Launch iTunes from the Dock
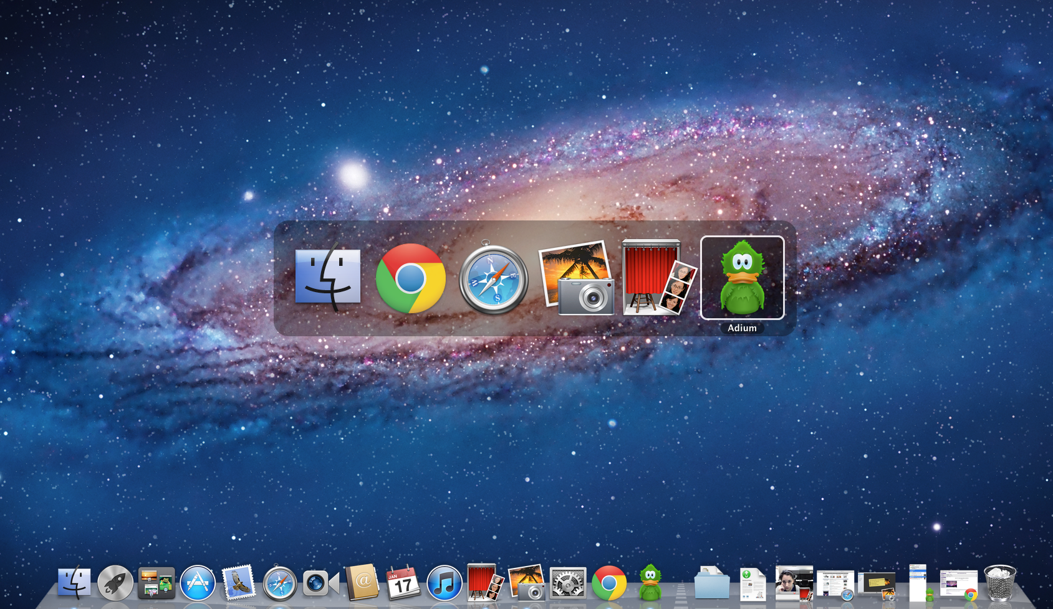This screenshot has height=609, width=1053. [x=445, y=583]
